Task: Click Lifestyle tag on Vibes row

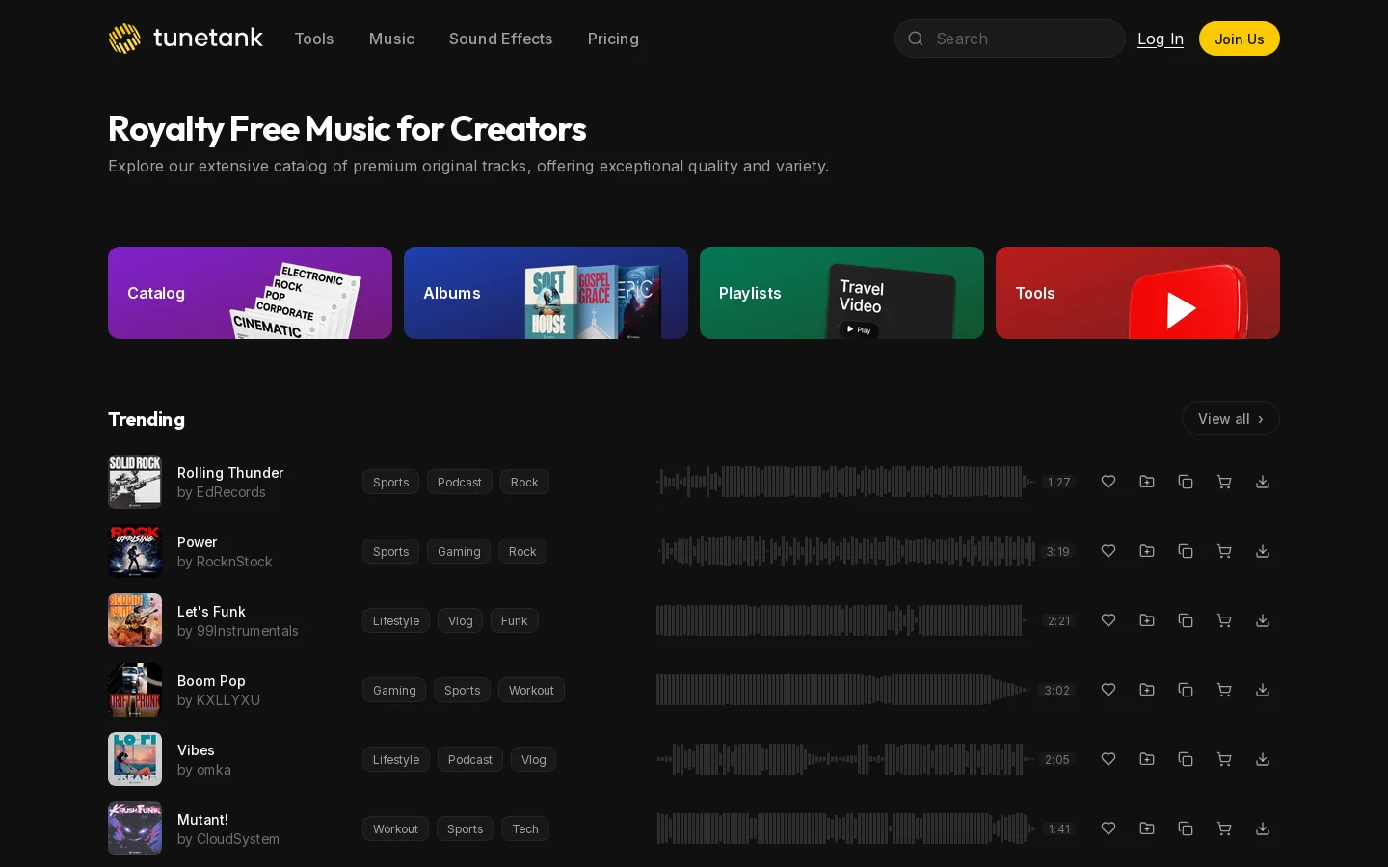Action: coord(396,759)
